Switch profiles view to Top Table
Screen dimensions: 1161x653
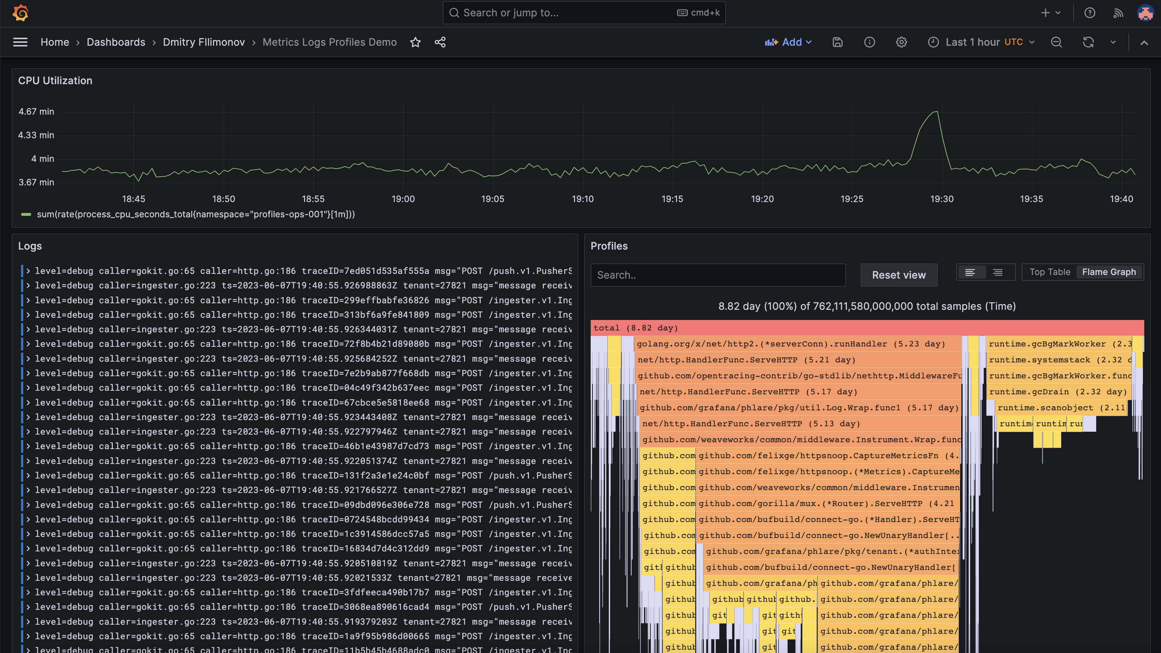coord(1050,272)
